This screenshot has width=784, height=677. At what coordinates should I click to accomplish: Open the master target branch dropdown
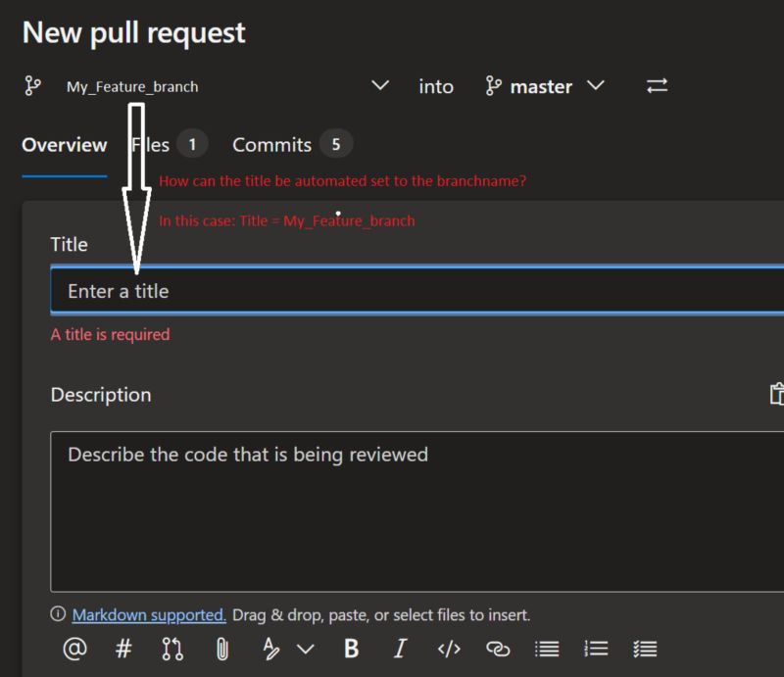pyautogui.click(x=595, y=86)
